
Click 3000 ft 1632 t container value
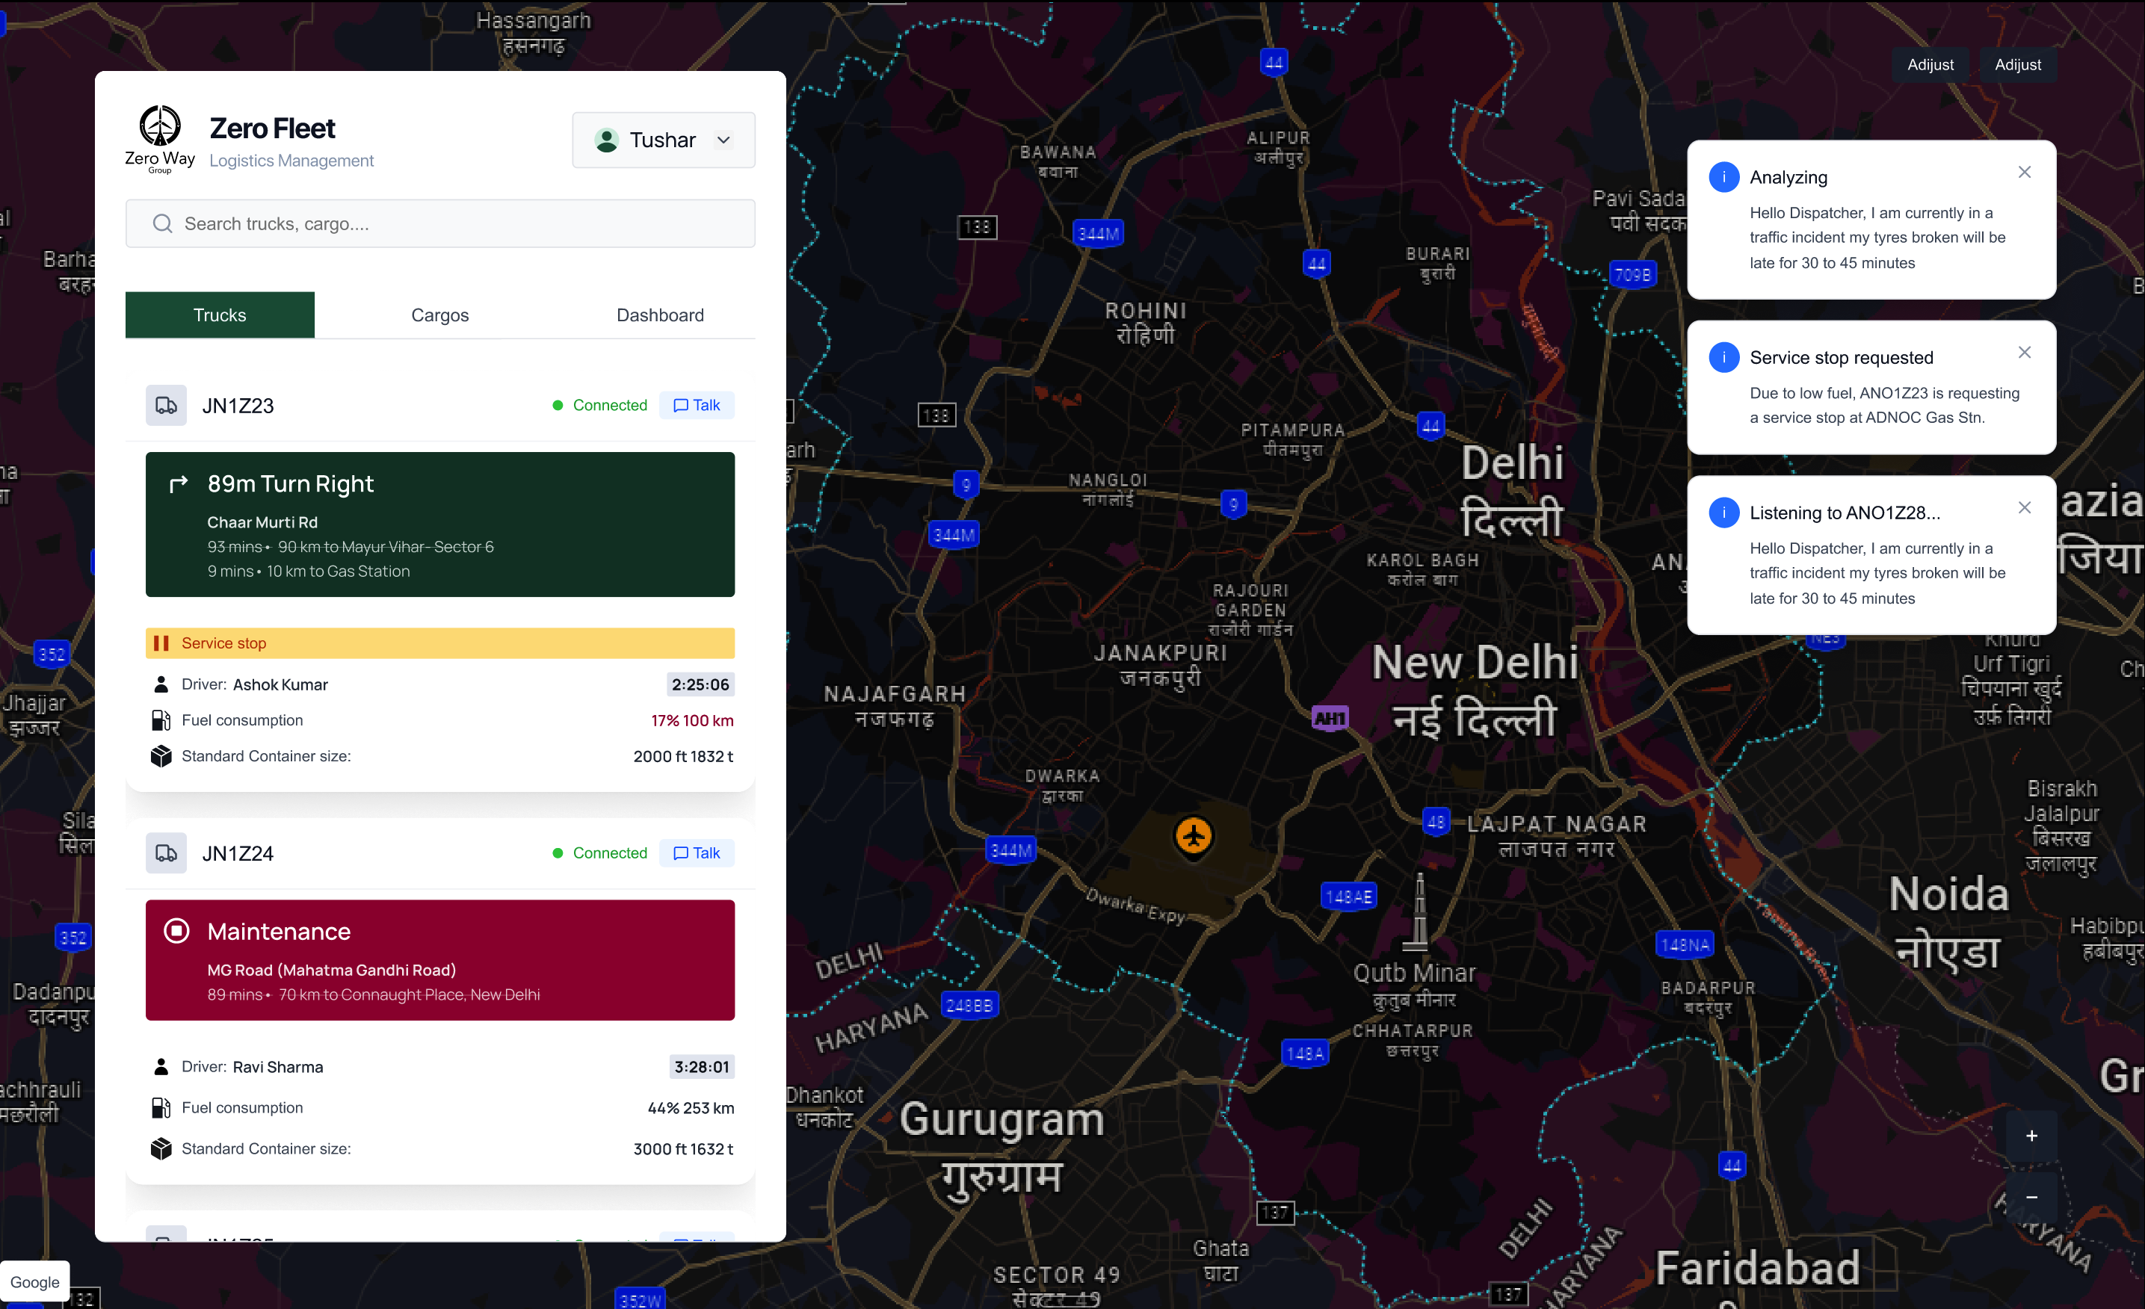(683, 1149)
